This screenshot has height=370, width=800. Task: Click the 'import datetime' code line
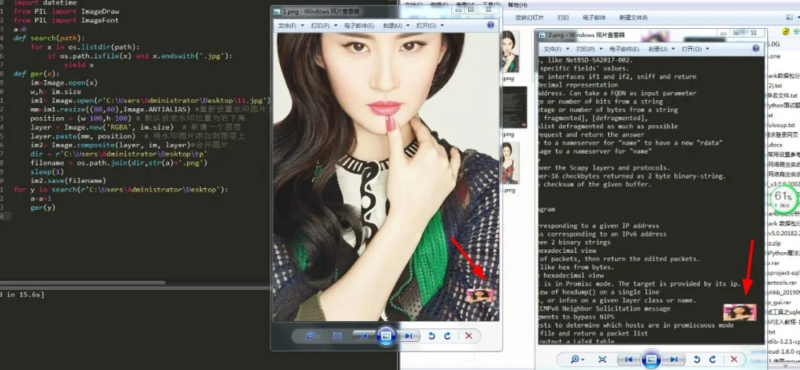tap(45, 2)
